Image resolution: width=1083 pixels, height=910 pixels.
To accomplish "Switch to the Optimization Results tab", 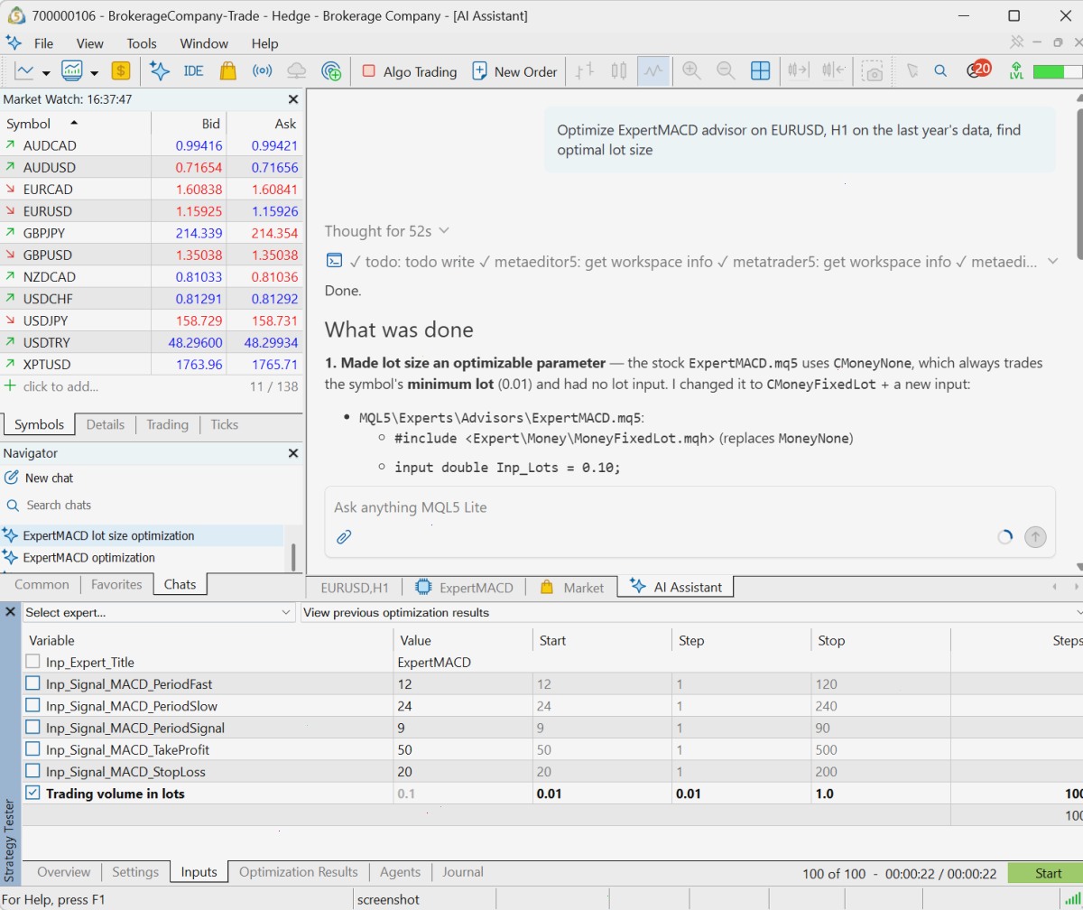I will 299,872.
